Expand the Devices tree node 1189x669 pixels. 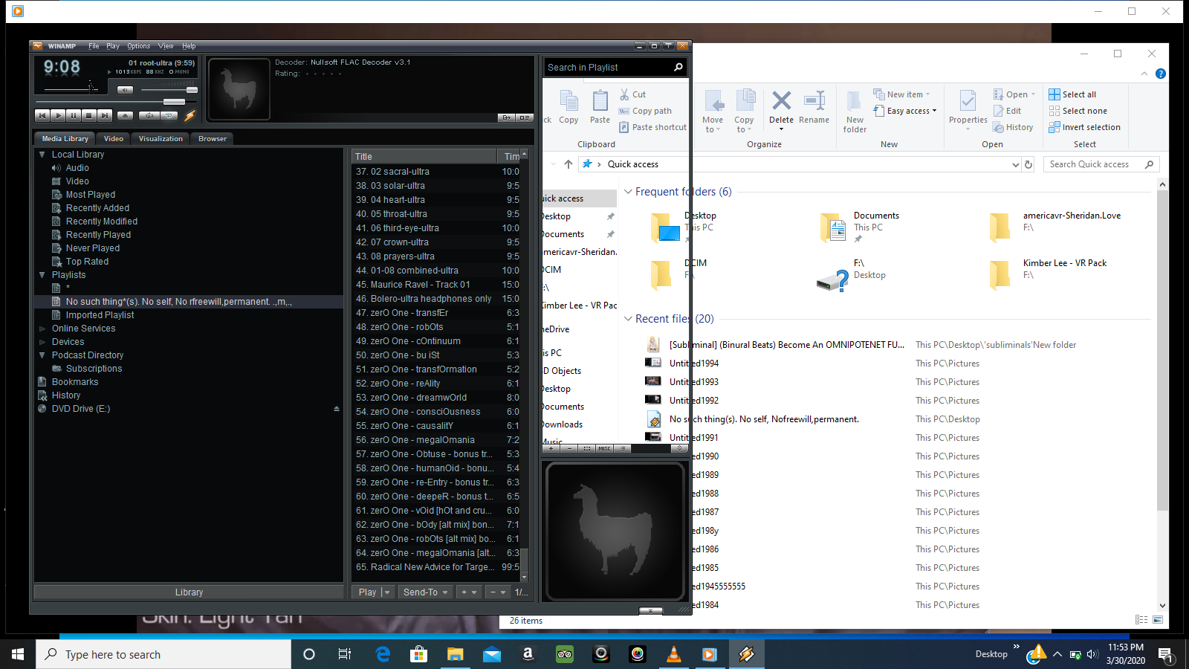pyautogui.click(x=42, y=342)
